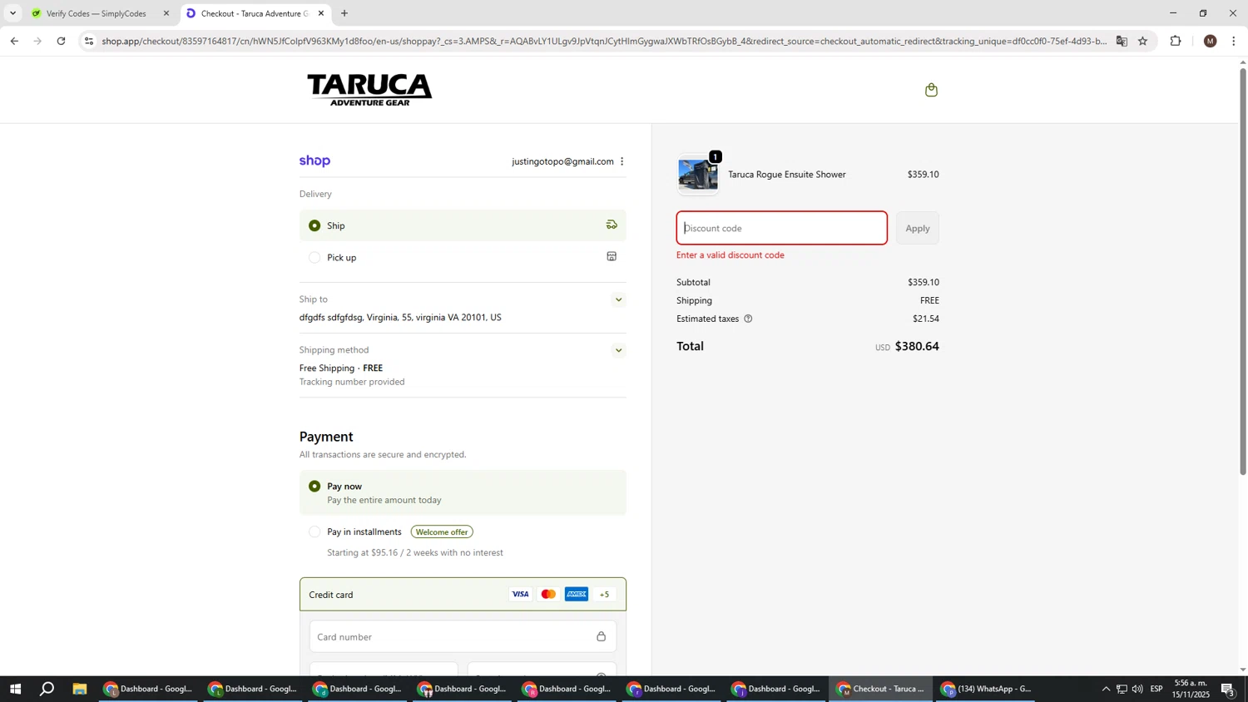The height and width of the screenshot is (702, 1248).
Task: Click the store icon on Pick up
Action: click(x=612, y=257)
